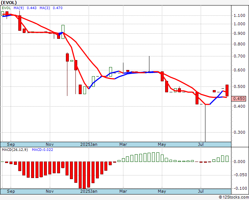Click the July candle with long lower wick

pyautogui.click(x=205, y=123)
